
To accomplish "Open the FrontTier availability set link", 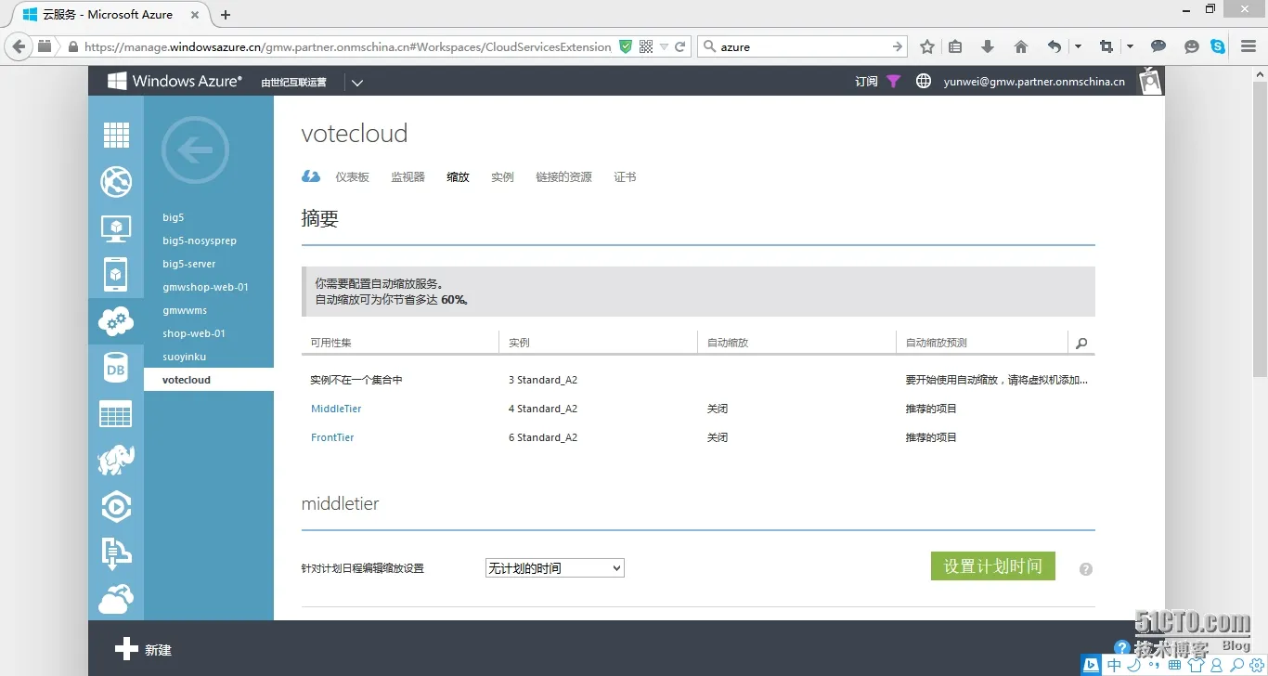I will point(332,437).
